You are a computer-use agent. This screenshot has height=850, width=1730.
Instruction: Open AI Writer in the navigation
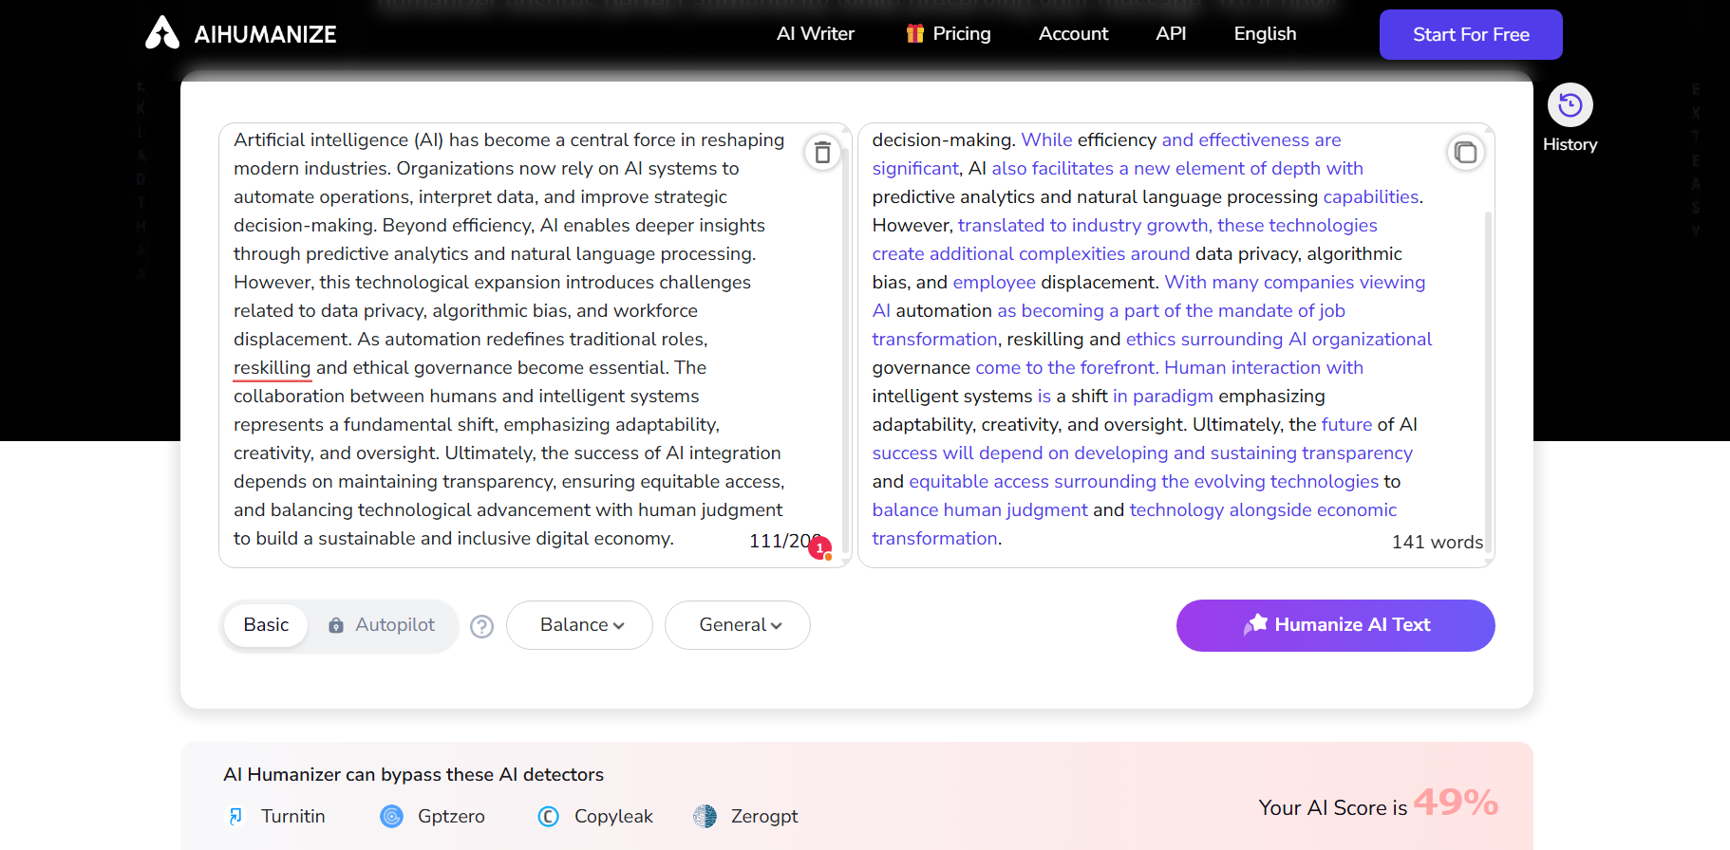(815, 34)
